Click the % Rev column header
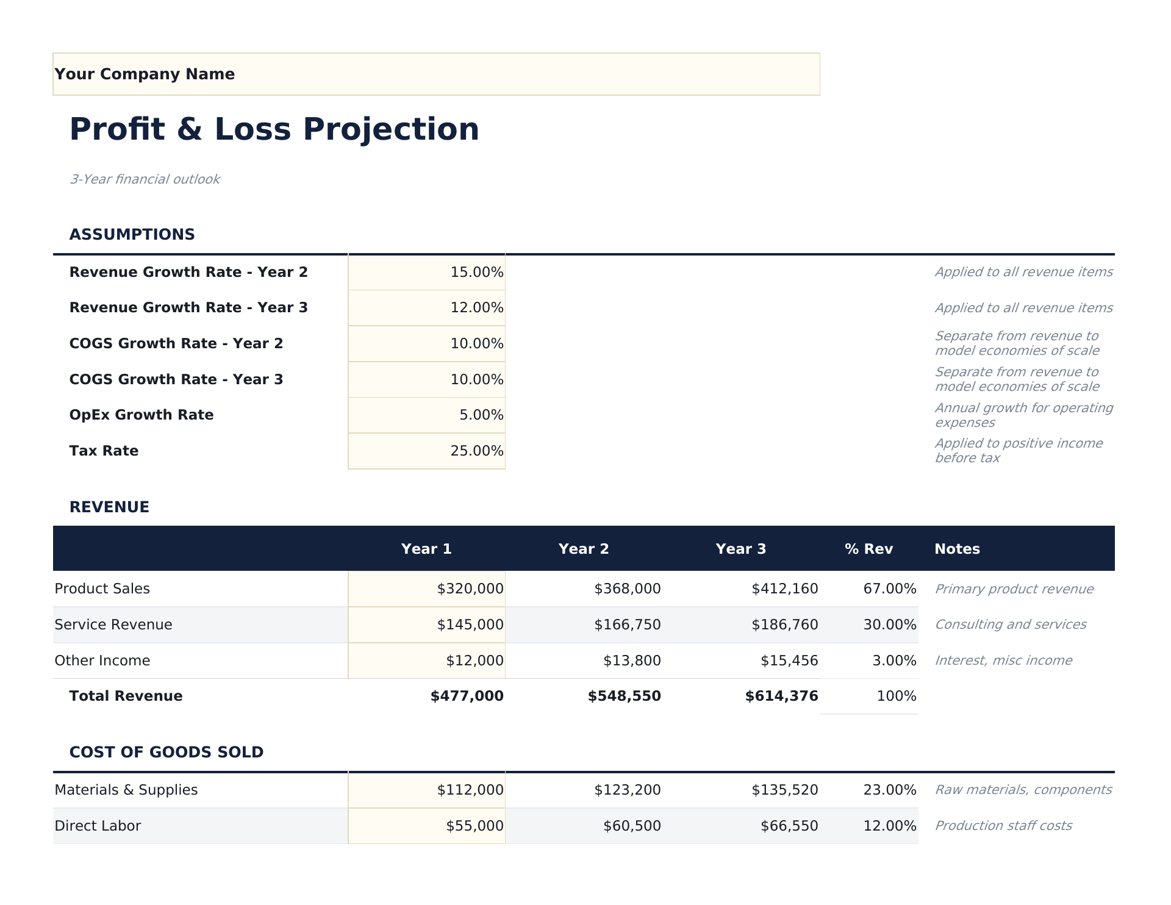Screen dimensions: 1171x905 (x=868, y=548)
